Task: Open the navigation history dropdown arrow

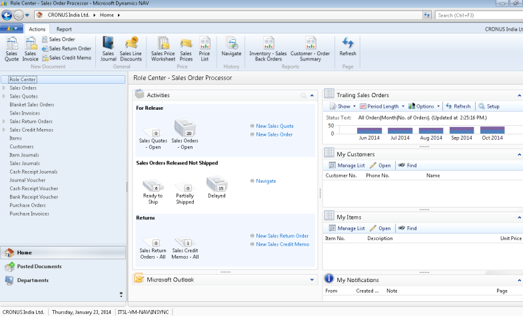Action: (27, 15)
